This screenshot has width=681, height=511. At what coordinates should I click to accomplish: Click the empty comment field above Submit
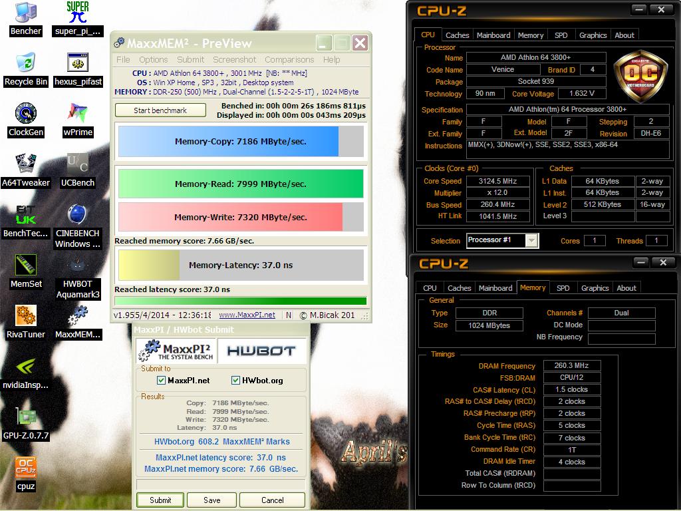(x=221, y=484)
